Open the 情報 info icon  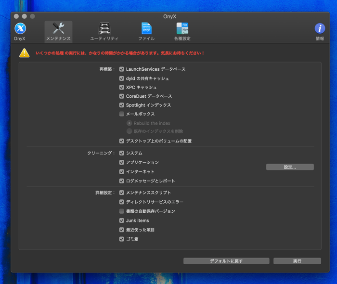point(320,28)
